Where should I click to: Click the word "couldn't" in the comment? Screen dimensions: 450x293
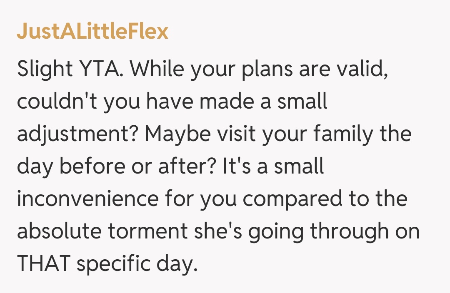coord(56,102)
